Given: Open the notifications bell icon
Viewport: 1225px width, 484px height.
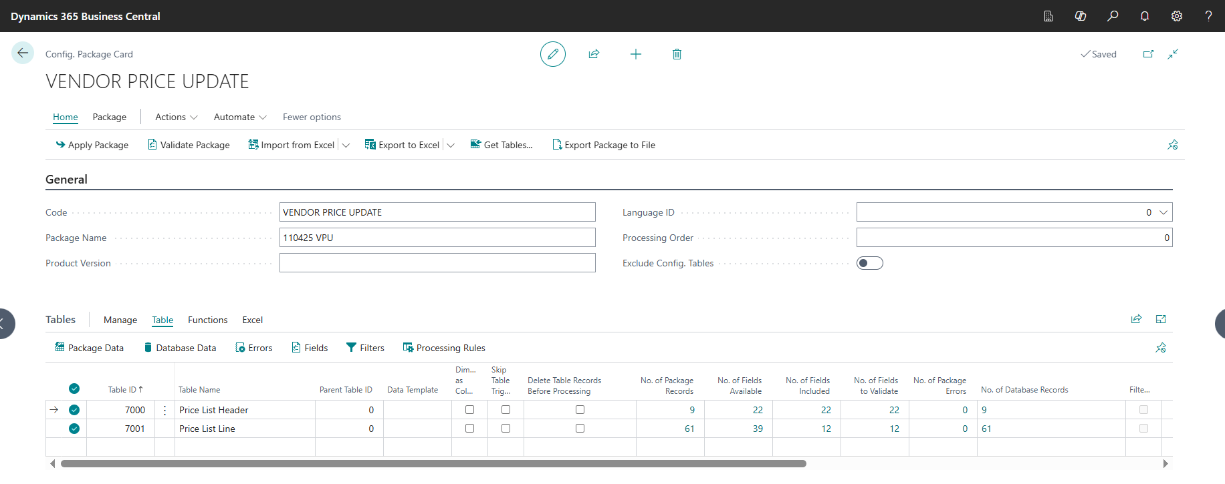Looking at the screenshot, I should (1145, 16).
